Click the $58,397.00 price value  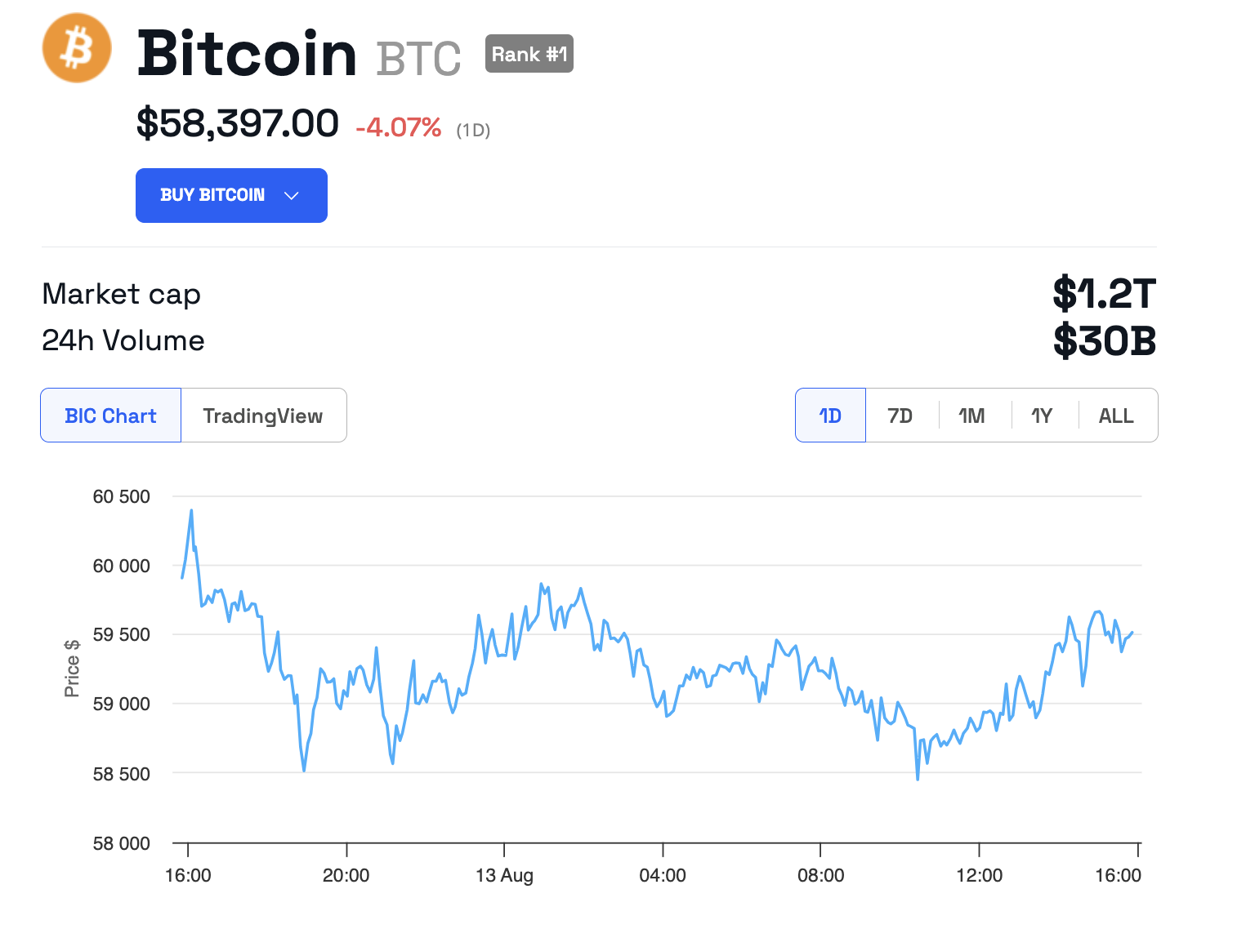pyautogui.click(x=237, y=124)
